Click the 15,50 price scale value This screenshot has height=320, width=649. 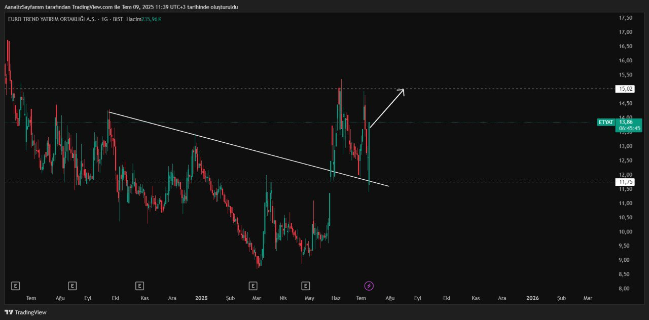click(626, 74)
